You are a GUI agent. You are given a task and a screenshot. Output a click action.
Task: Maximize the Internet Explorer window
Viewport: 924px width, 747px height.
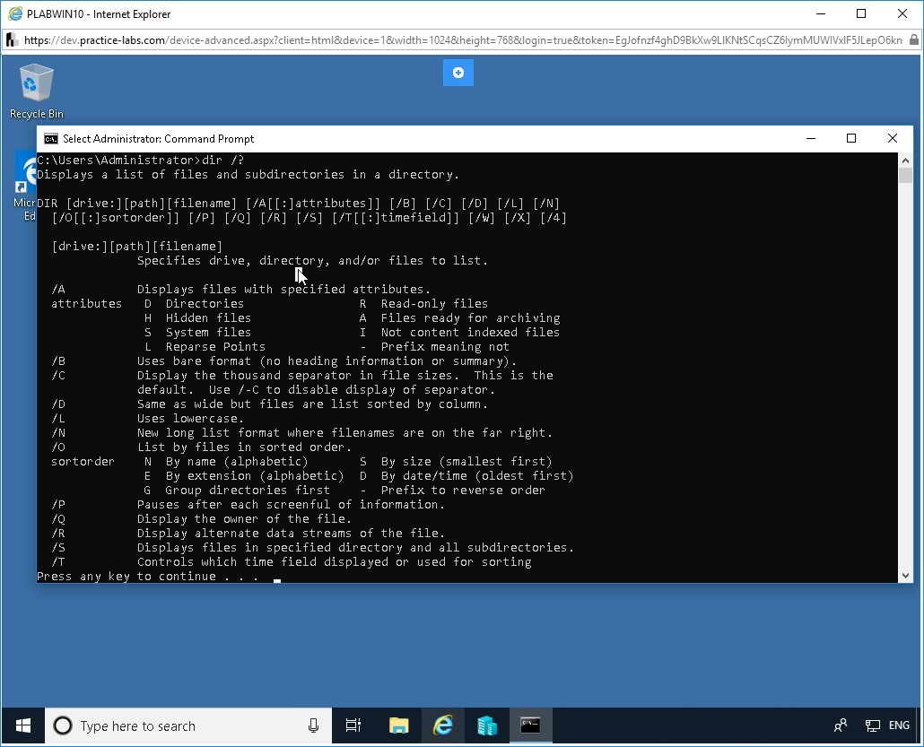point(861,13)
